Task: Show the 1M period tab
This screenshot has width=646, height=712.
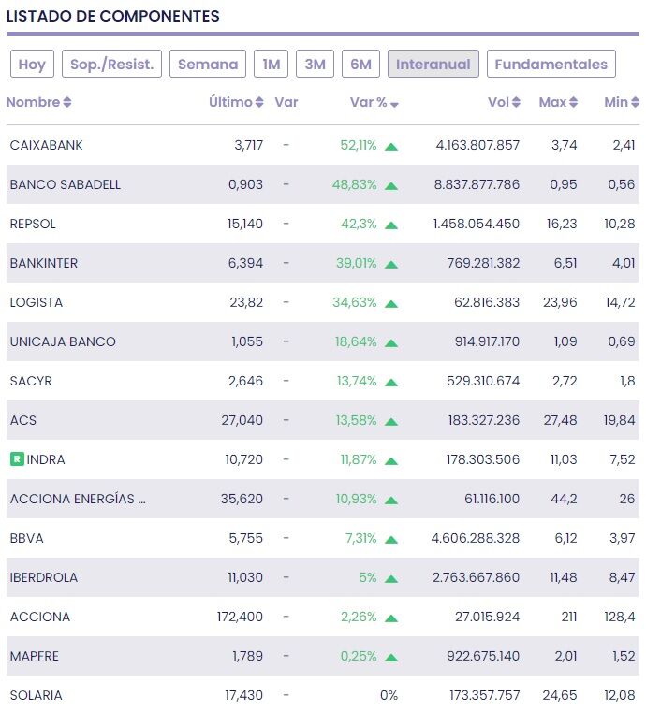Action: 271,65
